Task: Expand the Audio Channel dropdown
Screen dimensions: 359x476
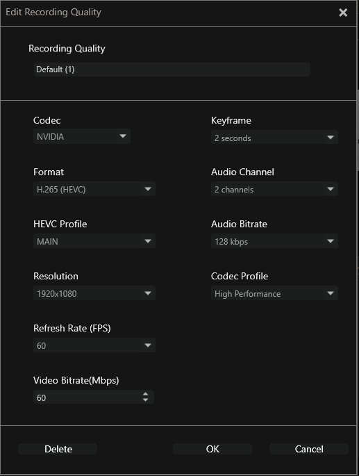Action: [x=274, y=189]
